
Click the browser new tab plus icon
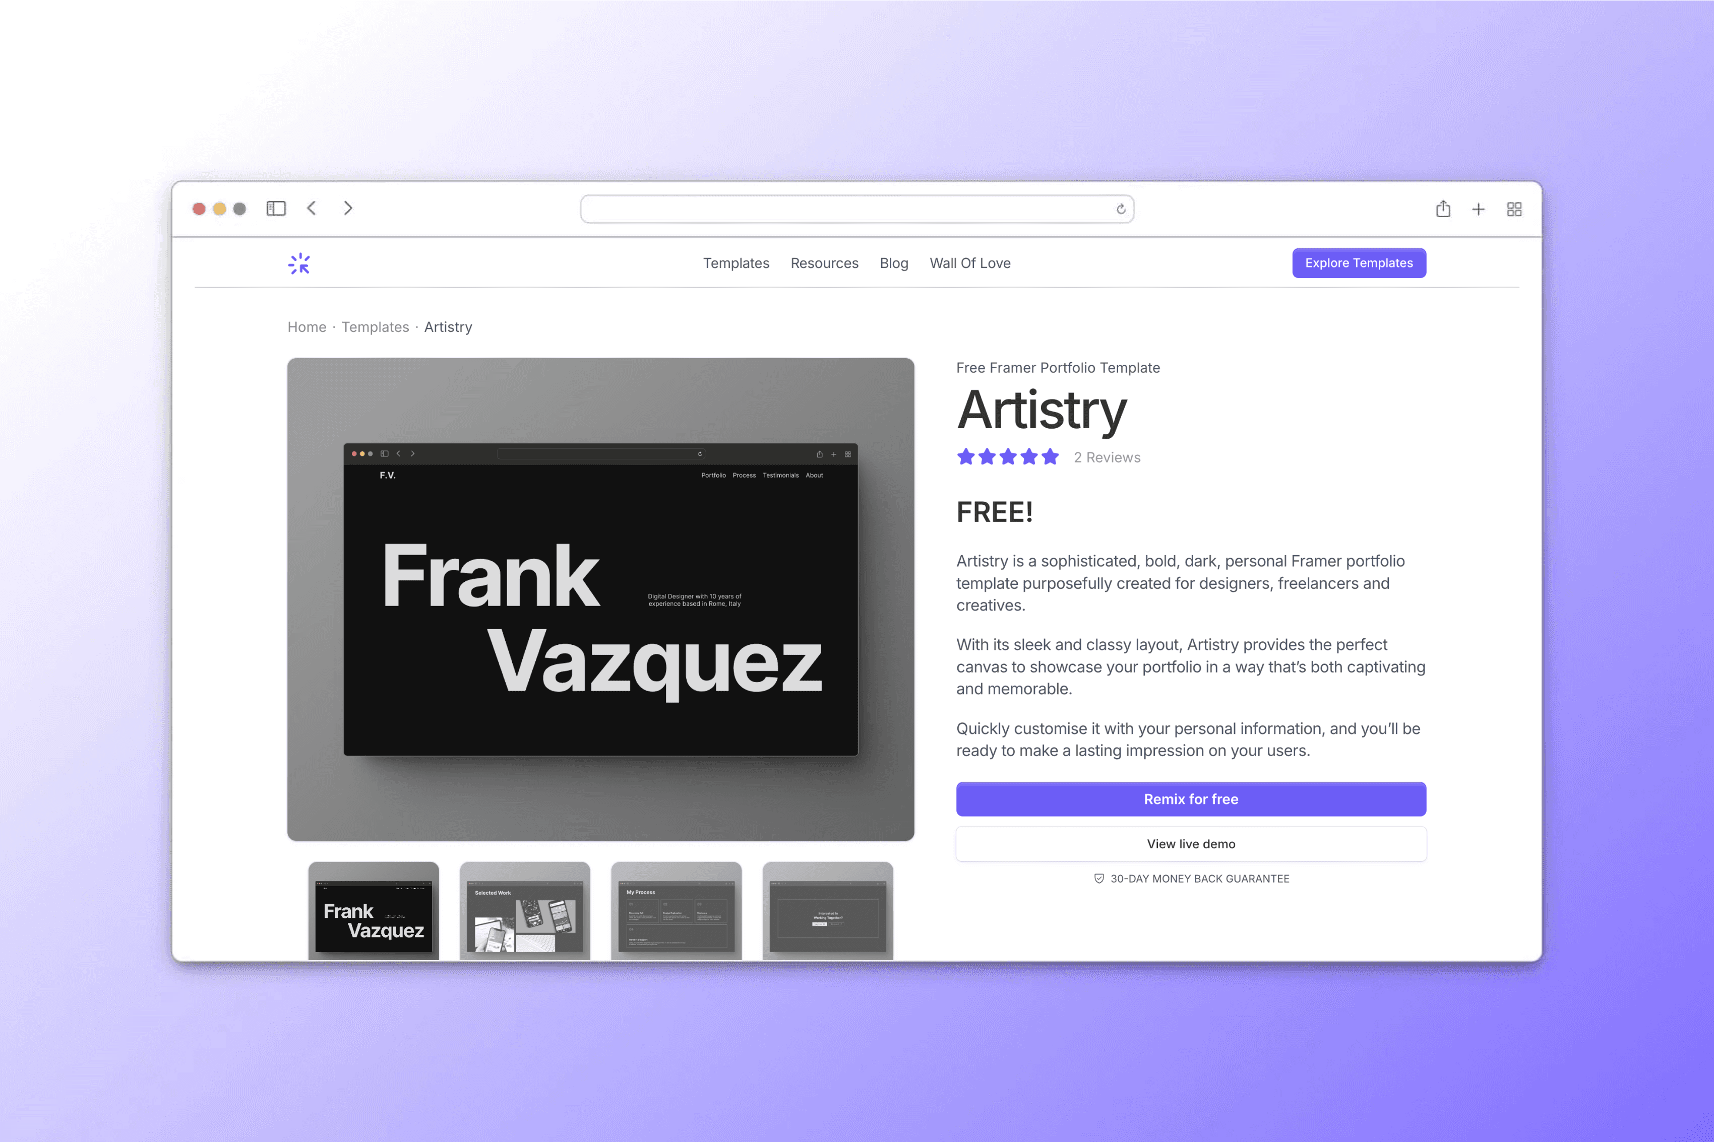(x=1478, y=208)
